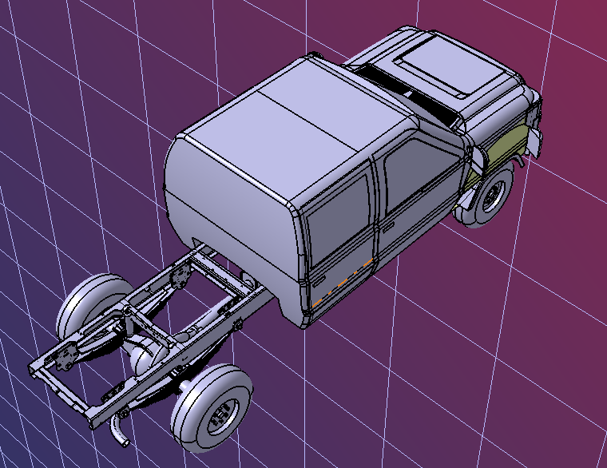Select the curved exhaust tailpipe
607x468 pixels.
click(x=119, y=431)
